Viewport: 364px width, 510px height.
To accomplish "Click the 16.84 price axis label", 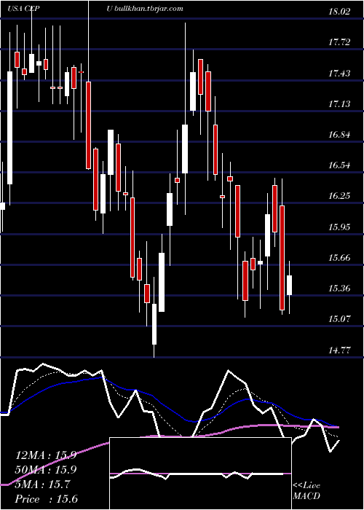I will pyautogui.click(x=339, y=134).
